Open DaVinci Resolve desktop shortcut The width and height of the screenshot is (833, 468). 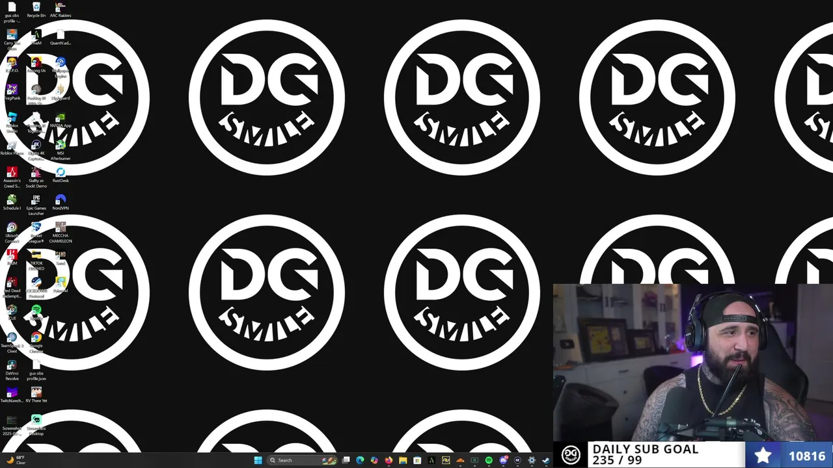pos(12,370)
